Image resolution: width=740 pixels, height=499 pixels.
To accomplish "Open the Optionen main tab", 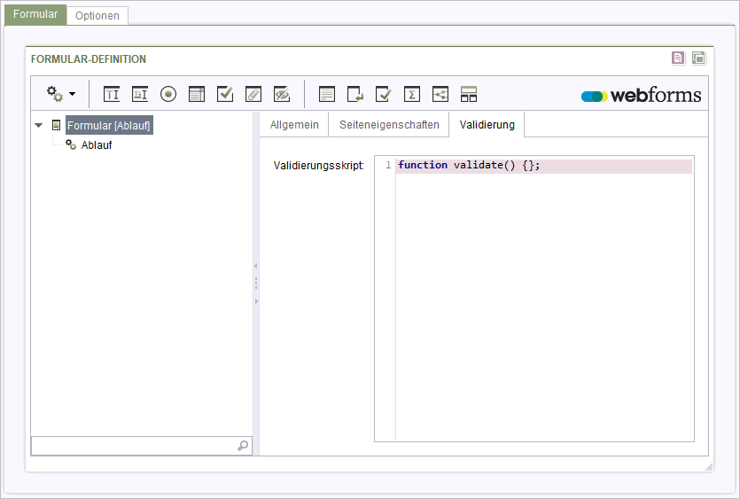I will 97,16.
